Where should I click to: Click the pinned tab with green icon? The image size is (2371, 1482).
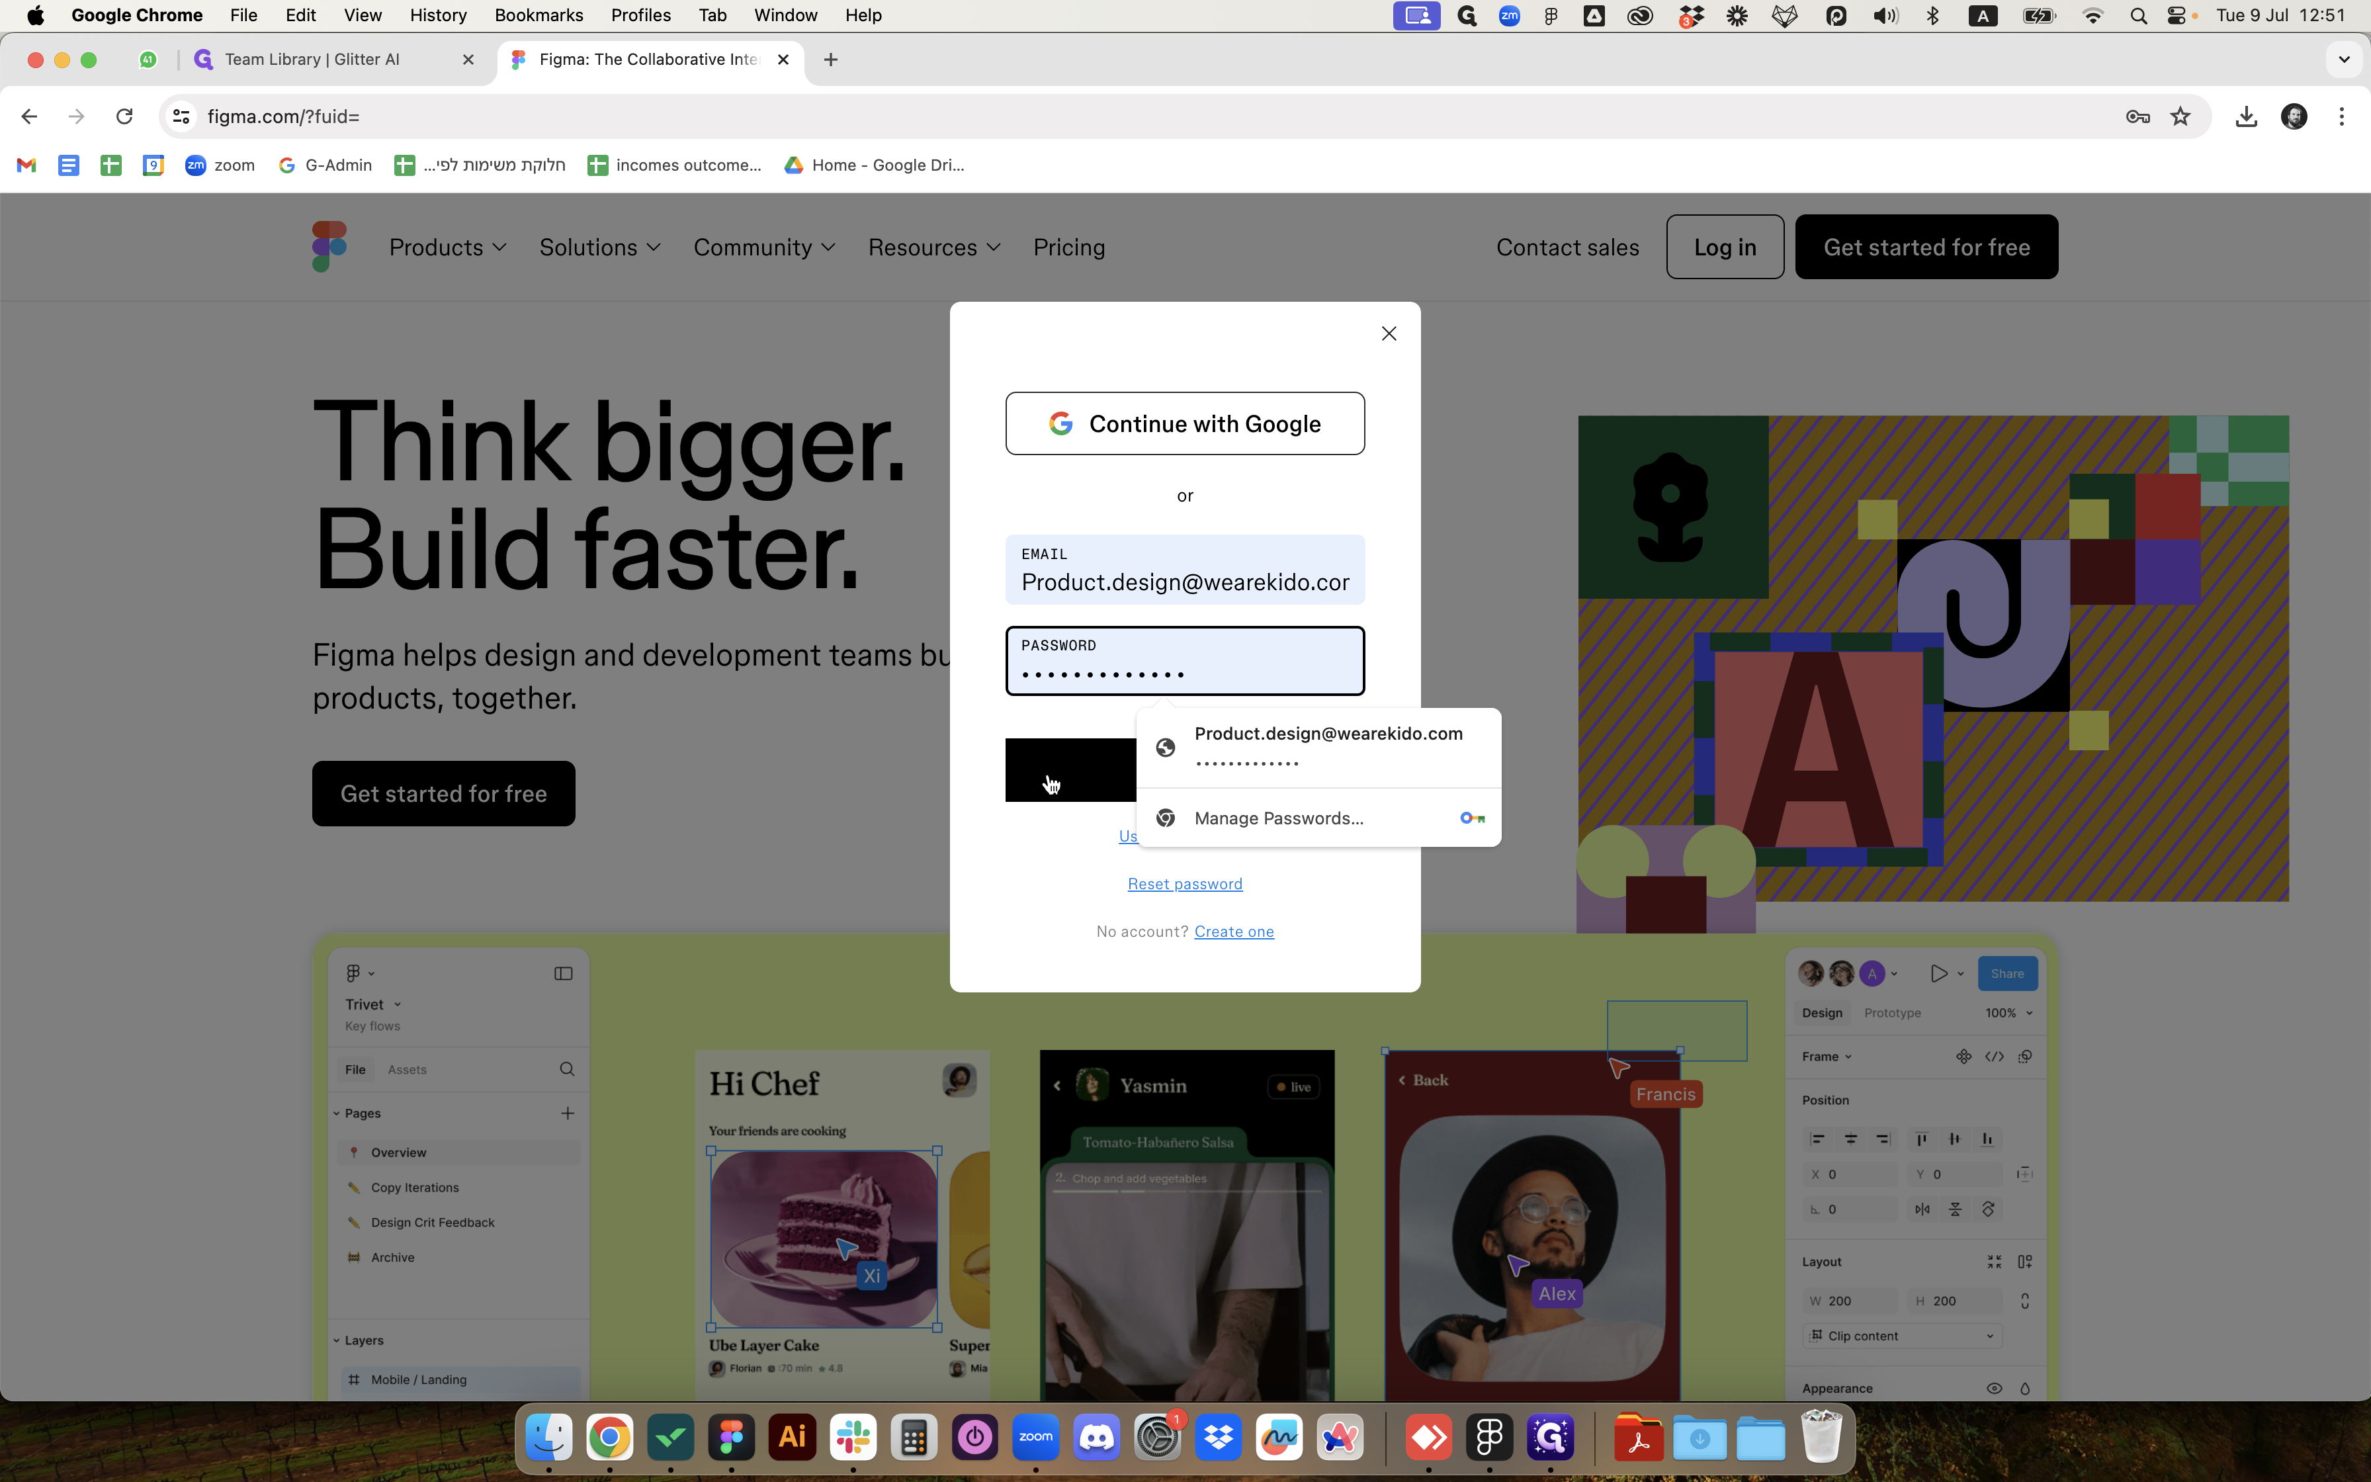tap(148, 60)
